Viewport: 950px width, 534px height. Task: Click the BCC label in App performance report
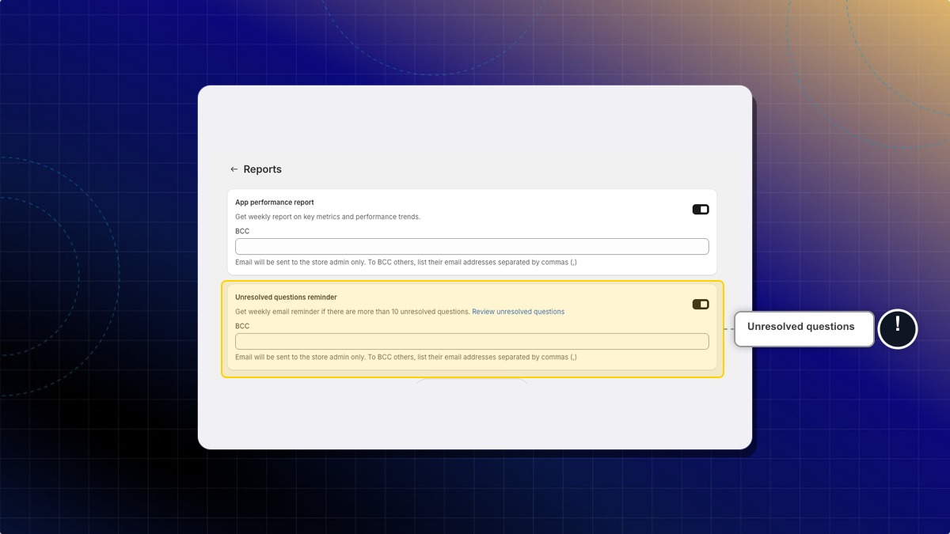coord(242,232)
